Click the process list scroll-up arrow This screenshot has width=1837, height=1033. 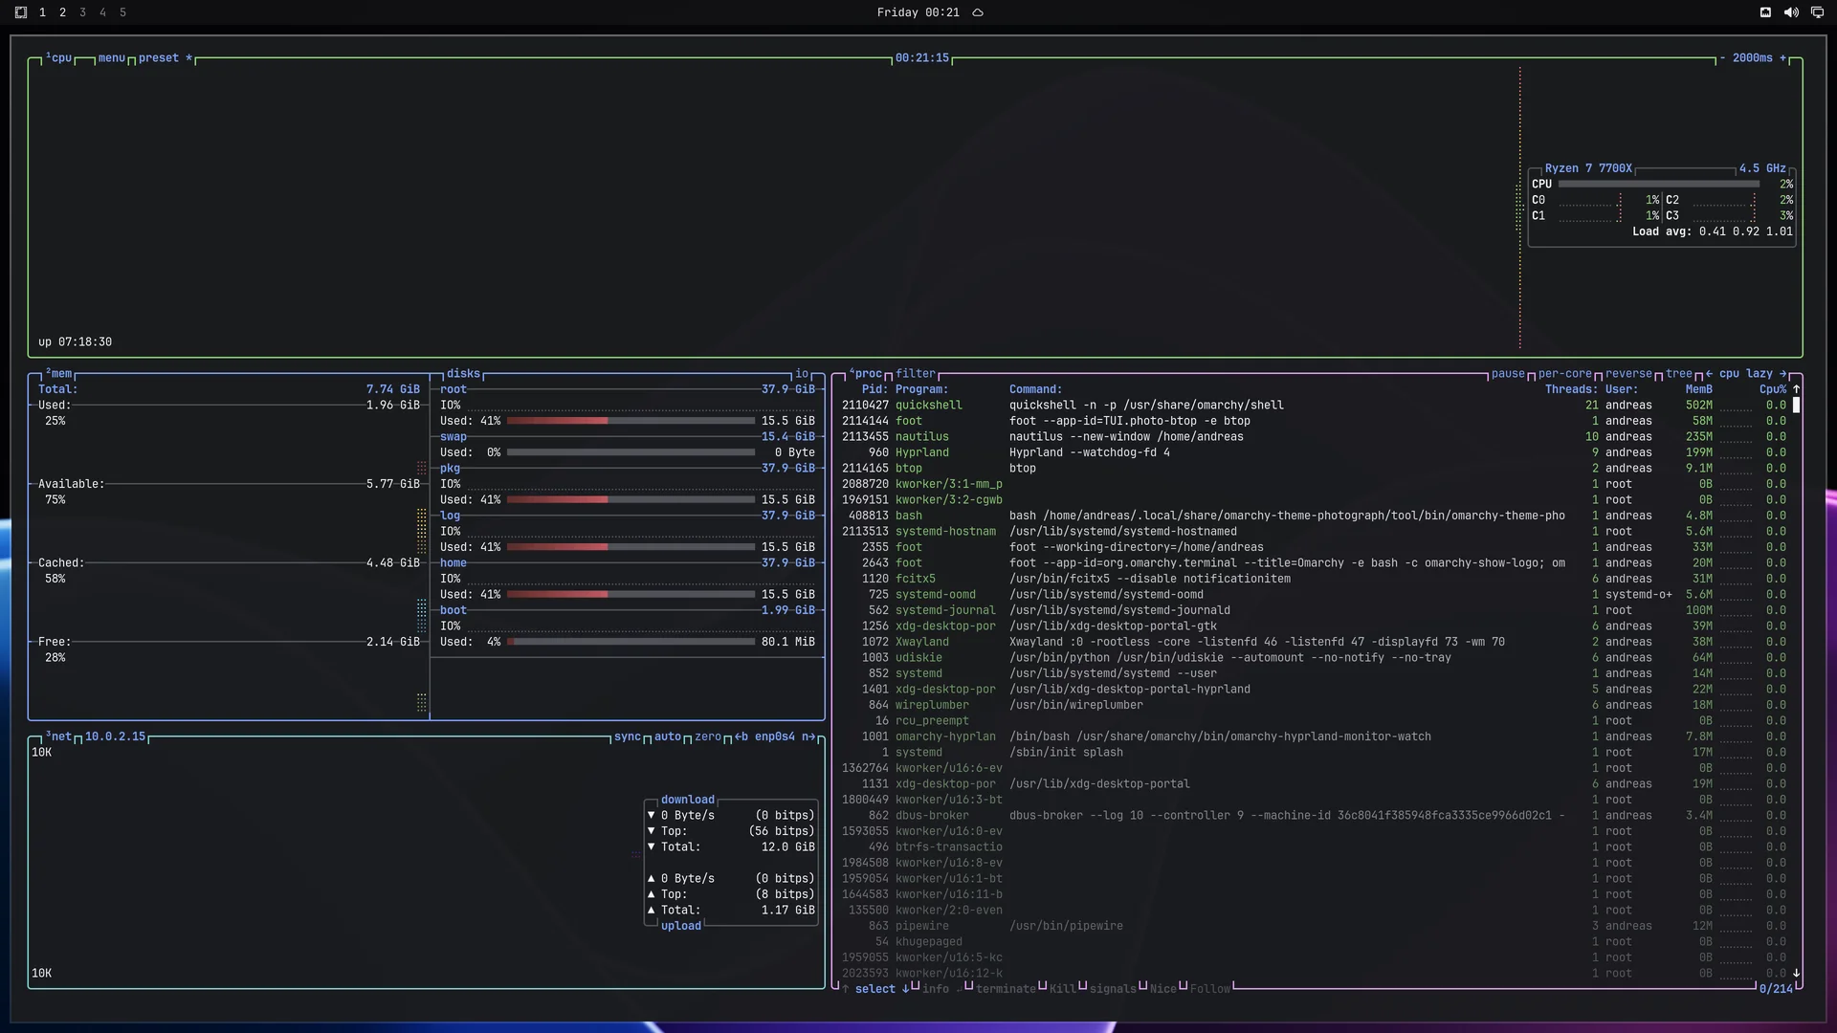(1796, 389)
